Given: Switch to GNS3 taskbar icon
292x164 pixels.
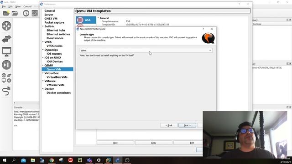Looking at the screenshot, I should click(118, 160).
